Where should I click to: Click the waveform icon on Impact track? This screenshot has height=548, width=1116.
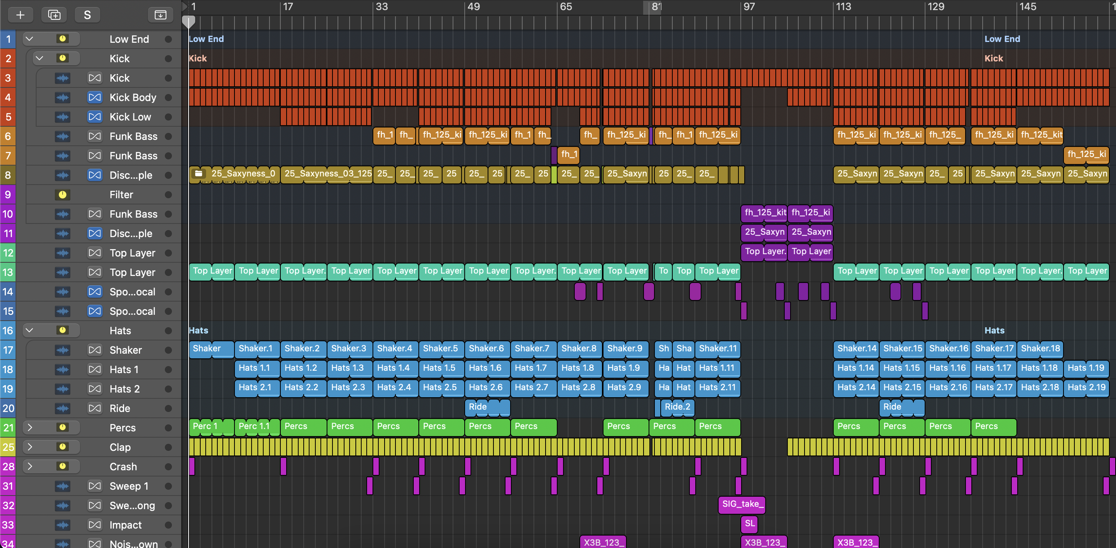[63, 525]
